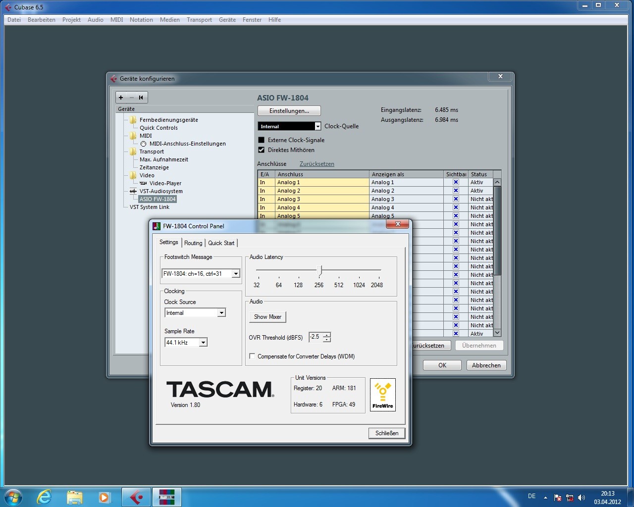
Task: Click the reset device arrow icon
Action: tap(141, 98)
